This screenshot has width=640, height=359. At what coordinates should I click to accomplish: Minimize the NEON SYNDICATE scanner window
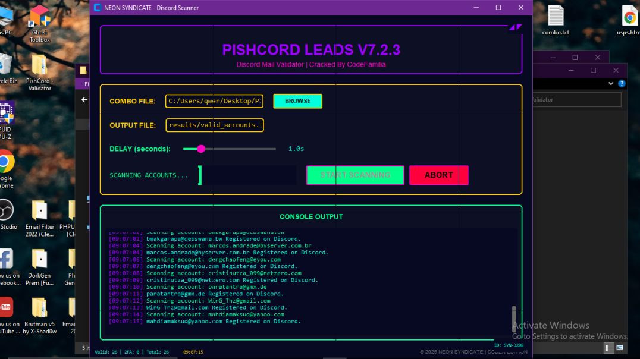click(476, 7)
